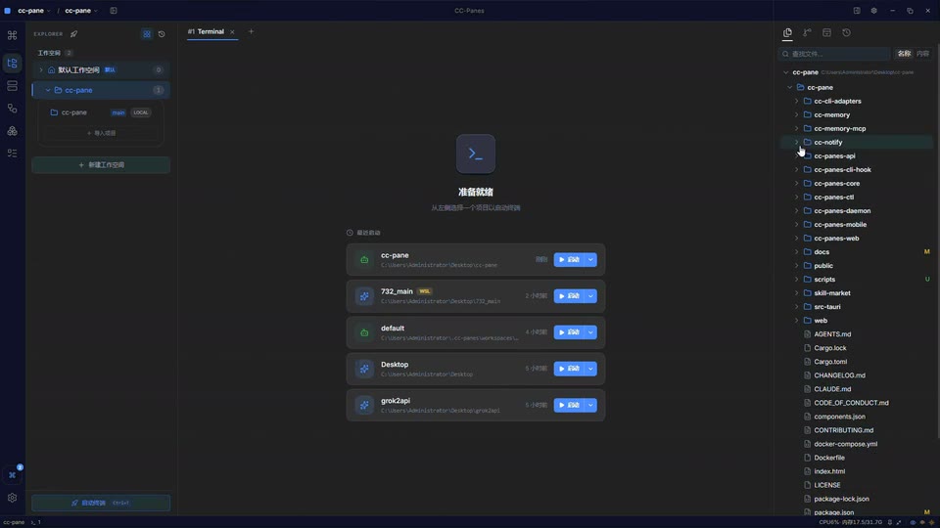
Task: Click the search-by-content toggle 内容
Action: click(922, 54)
